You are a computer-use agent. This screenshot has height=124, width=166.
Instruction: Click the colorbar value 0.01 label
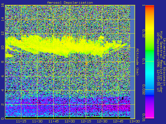(143, 118)
